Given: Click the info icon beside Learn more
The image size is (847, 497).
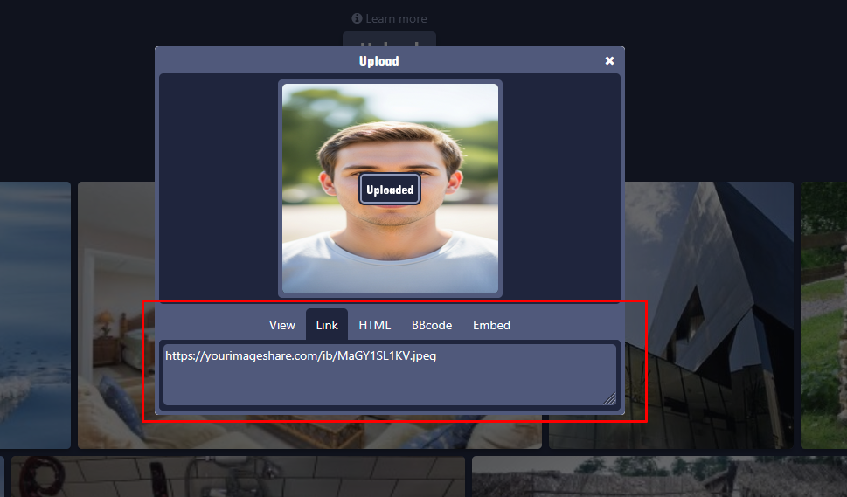Looking at the screenshot, I should [x=357, y=18].
